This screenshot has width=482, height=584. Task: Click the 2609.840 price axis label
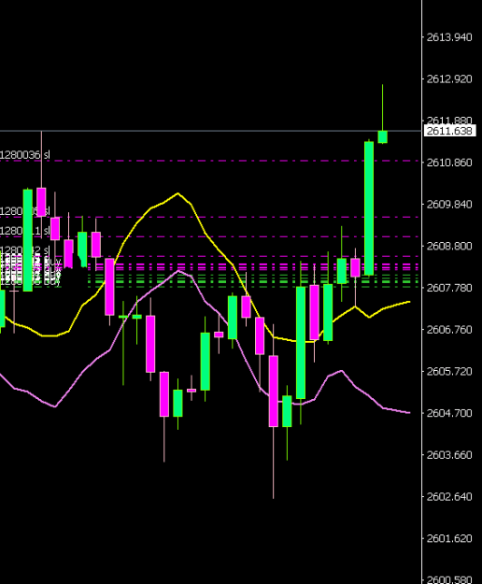(449, 204)
